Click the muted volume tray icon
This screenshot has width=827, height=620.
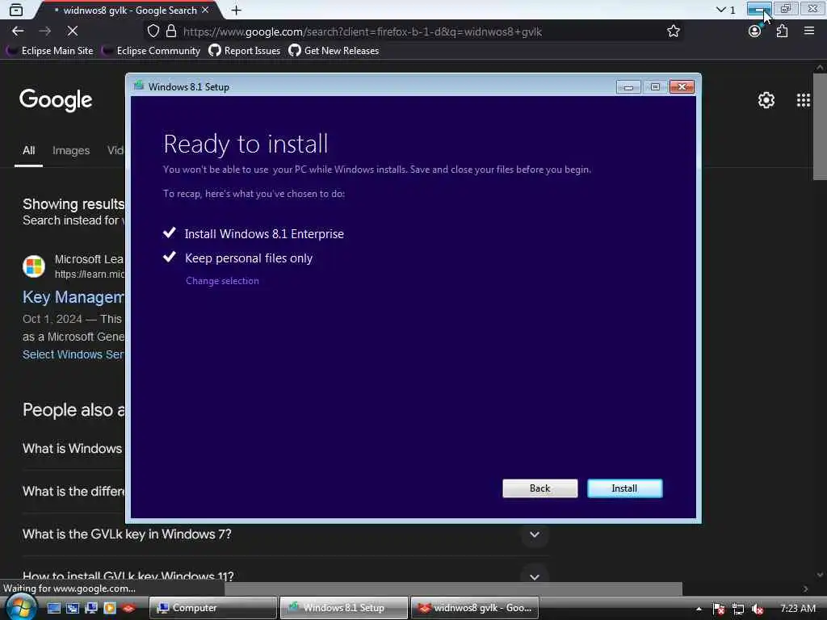pos(758,609)
